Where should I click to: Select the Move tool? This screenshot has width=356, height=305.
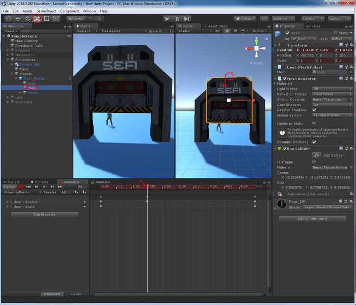(x=18, y=19)
